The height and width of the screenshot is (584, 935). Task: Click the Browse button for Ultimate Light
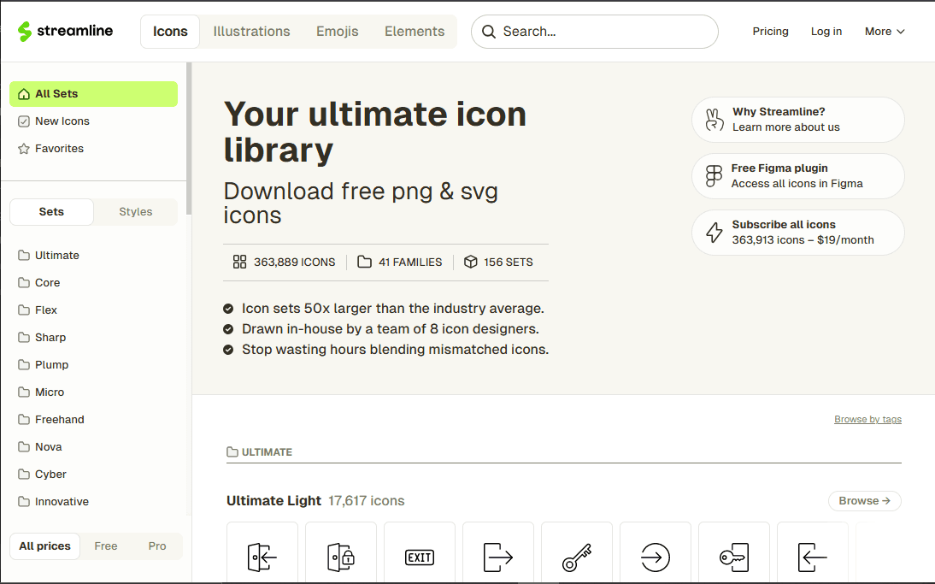point(864,500)
